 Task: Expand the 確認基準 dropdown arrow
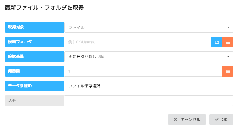coord(228,57)
